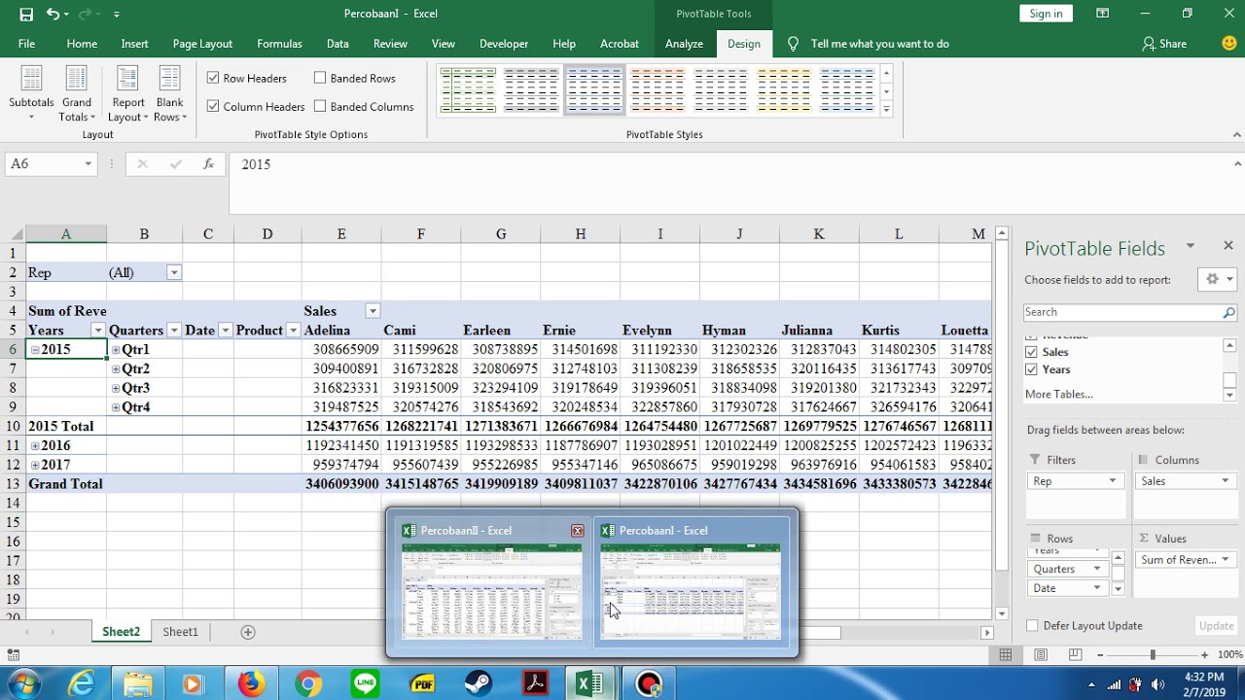This screenshot has height=700, width=1245.
Task: Open the Analyze ribbon tab
Action: [x=684, y=44]
